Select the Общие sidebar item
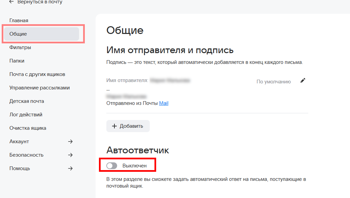This screenshot has width=350, height=198. (x=18, y=34)
